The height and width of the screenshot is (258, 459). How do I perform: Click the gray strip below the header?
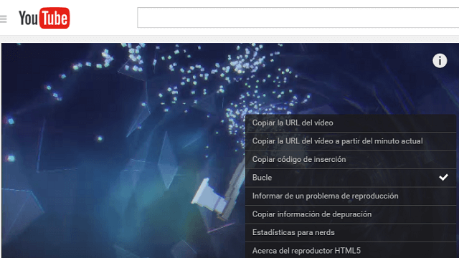(229, 39)
